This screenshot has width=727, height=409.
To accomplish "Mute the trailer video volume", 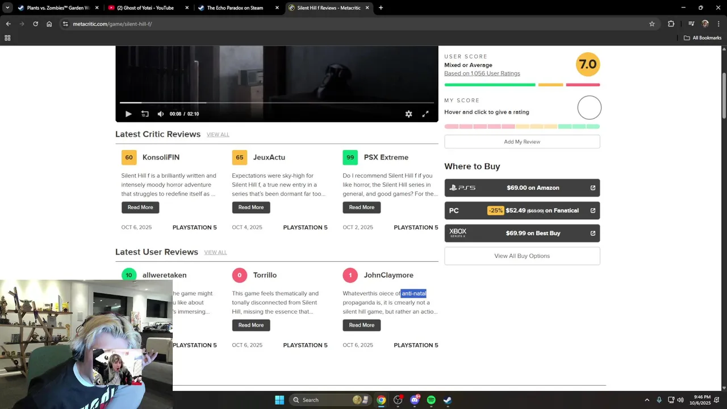I will (161, 114).
